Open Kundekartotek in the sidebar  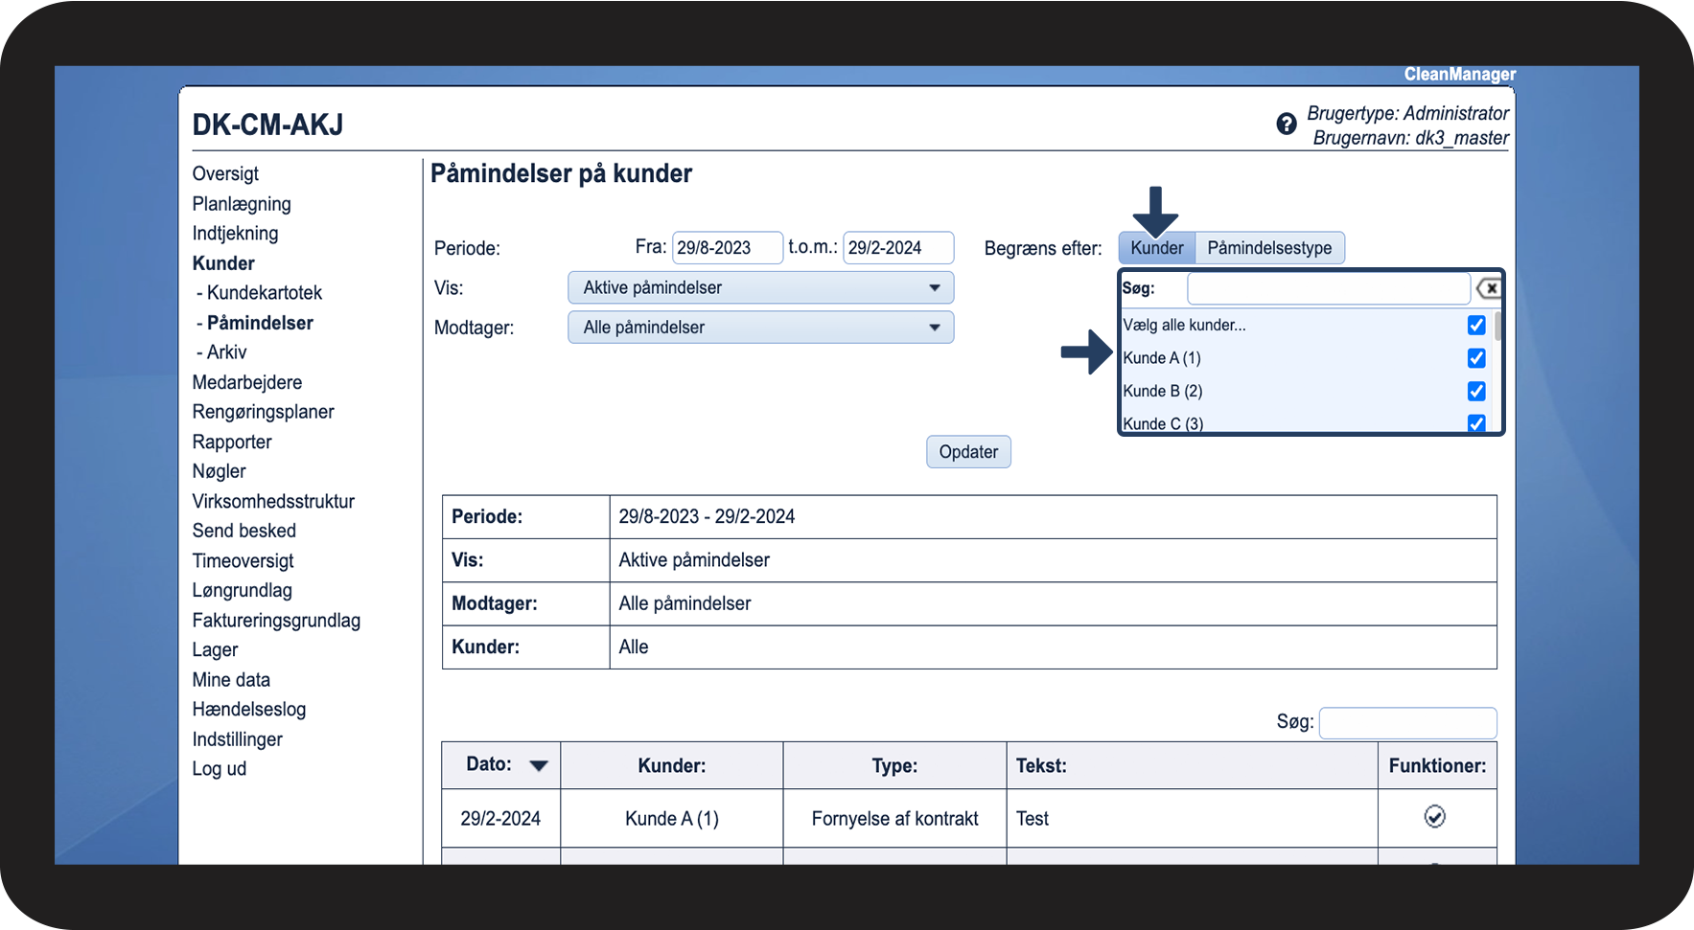click(265, 293)
